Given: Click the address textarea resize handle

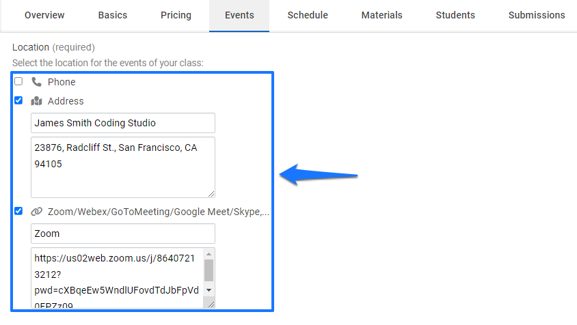Looking at the screenshot, I should (x=211, y=194).
